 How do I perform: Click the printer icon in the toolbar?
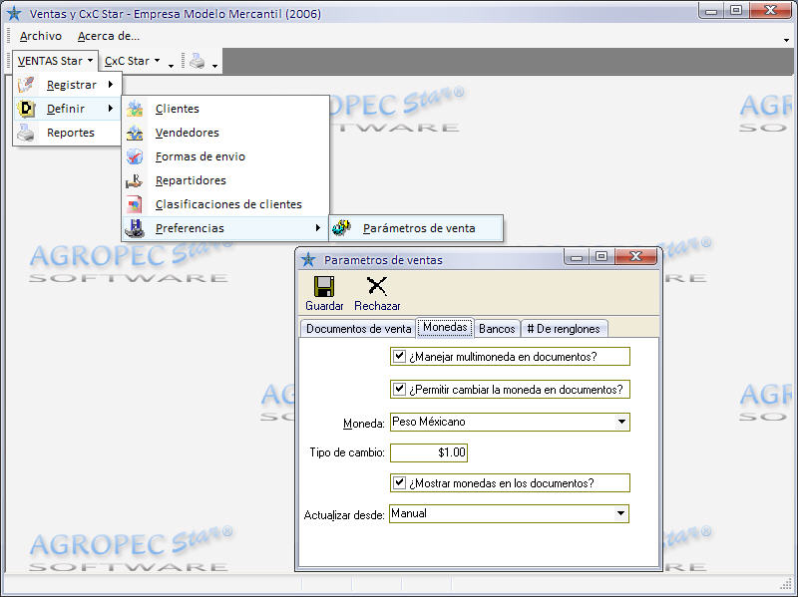pos(198,61)
